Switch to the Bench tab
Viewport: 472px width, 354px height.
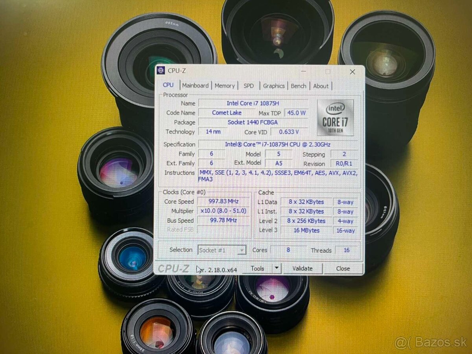click(x=299, y=86)
